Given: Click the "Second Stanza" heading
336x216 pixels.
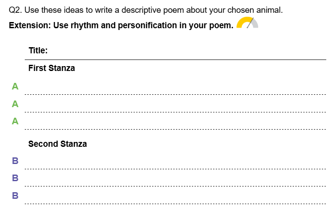Looking at the screenshot, I should 57,144.
